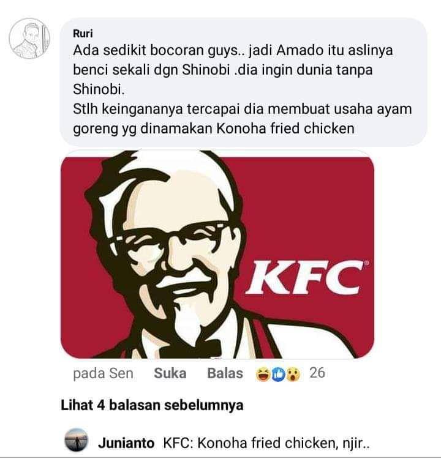Open Ruri's profile picture avatar

coord(29,40)
